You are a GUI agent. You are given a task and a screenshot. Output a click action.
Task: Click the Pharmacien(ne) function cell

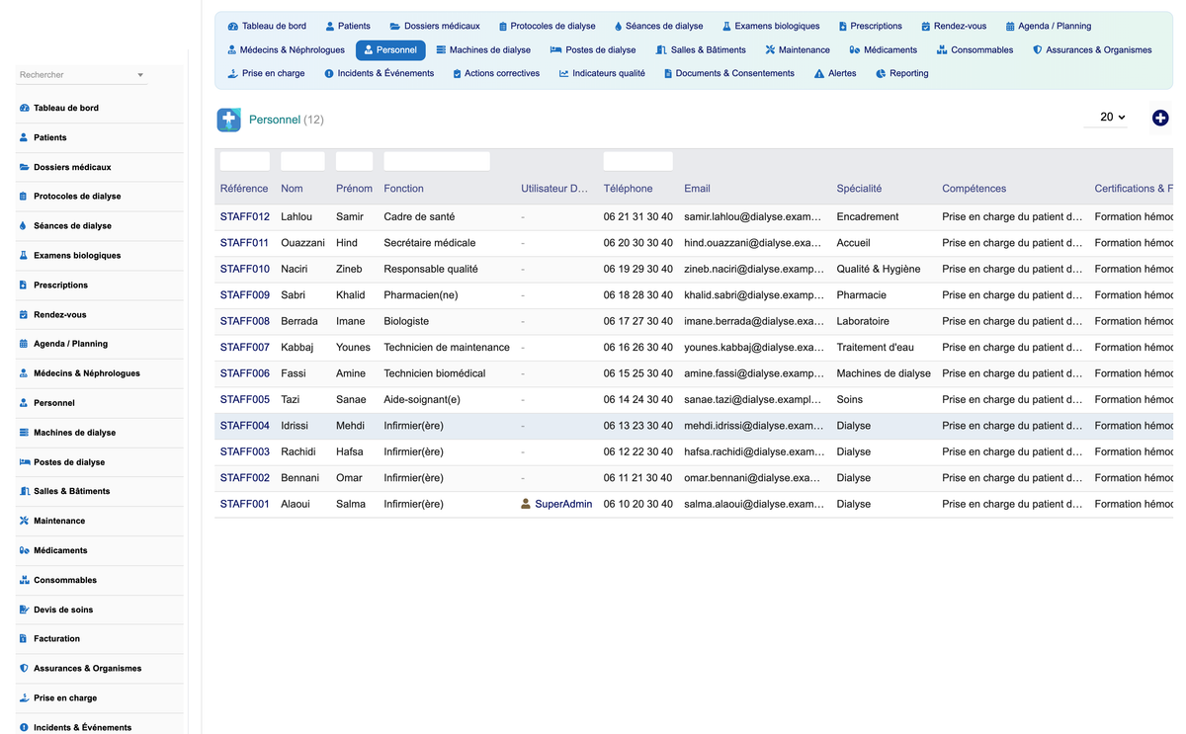[x=421, y=294]
